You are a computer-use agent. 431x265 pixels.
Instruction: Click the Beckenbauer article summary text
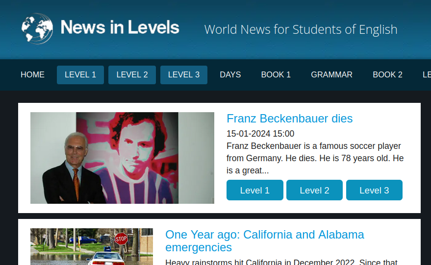click(314, 158)
